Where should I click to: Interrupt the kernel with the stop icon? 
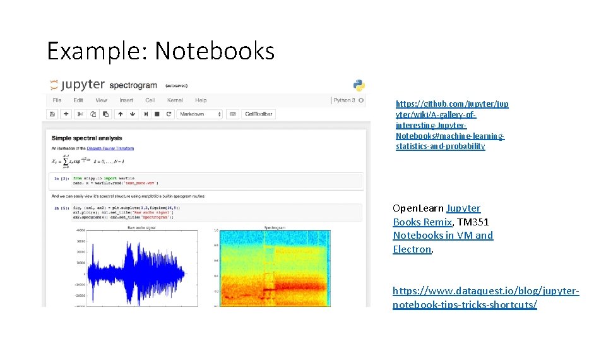tap(157, 114)
